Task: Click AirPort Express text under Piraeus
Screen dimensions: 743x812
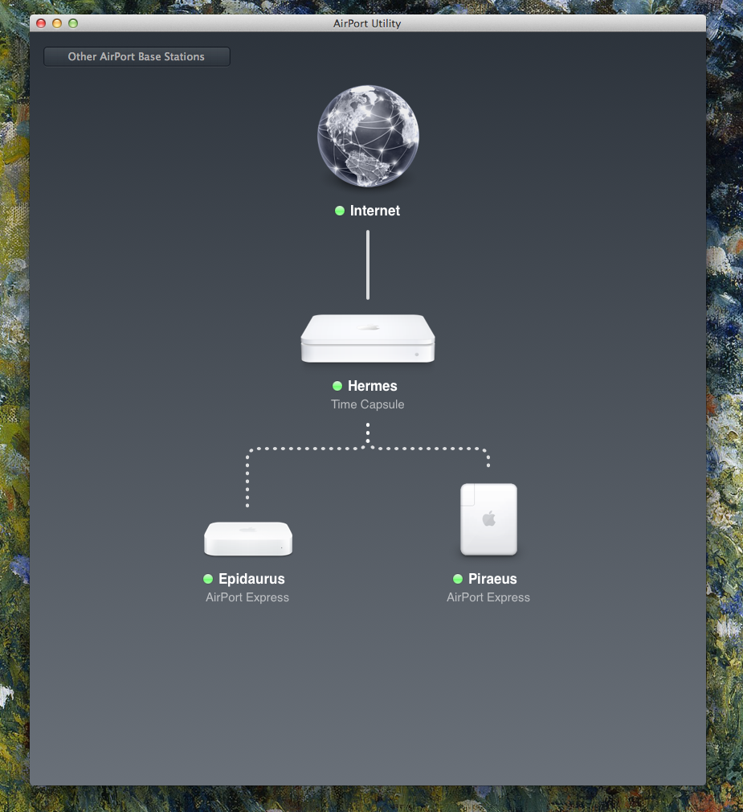Action: tap(488, 597)
